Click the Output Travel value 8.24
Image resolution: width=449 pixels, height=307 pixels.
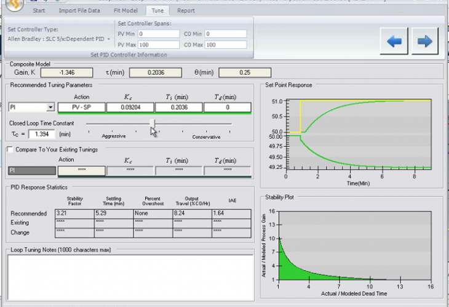(x=192, y=214)
